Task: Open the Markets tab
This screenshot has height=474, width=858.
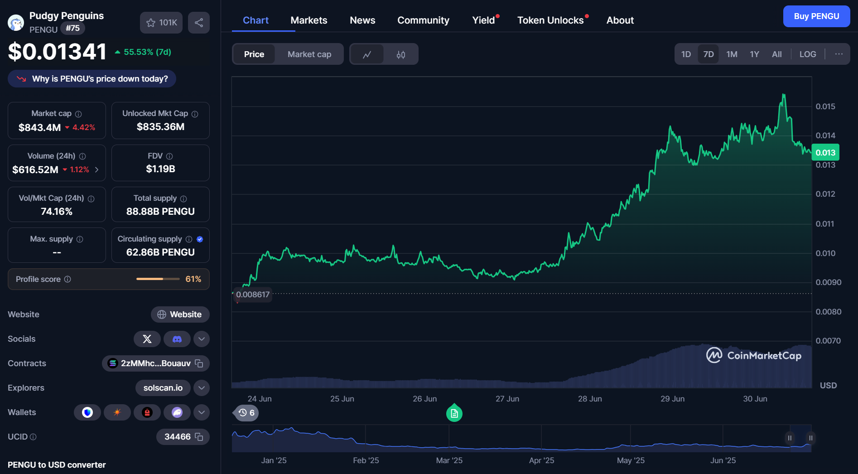Action: [x=309, y=20]
